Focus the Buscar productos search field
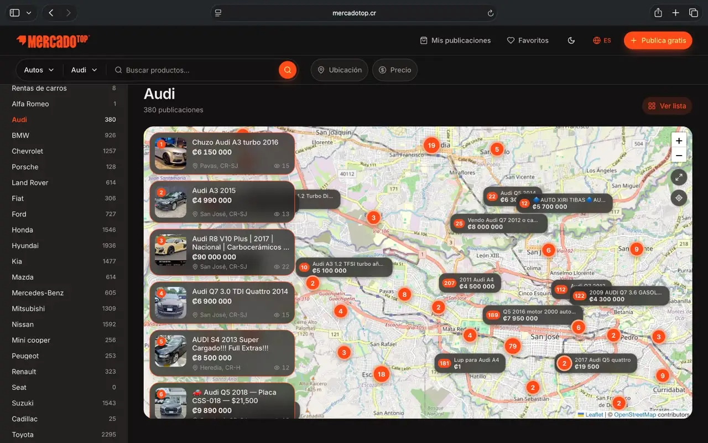The height and width of the screenshot is (443, 708). (x=196, y=70)
